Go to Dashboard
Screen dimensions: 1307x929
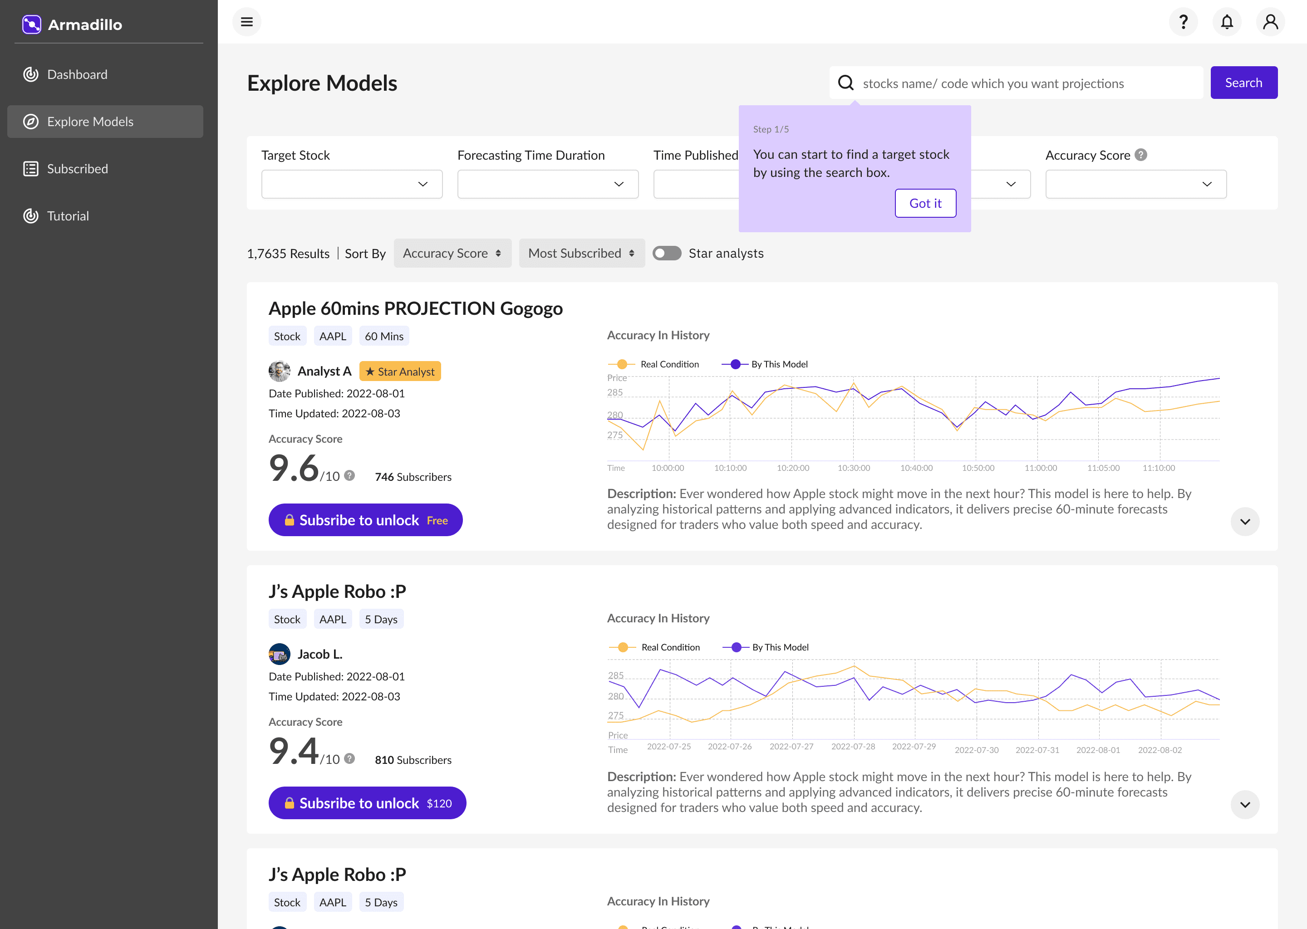point(105,74)
